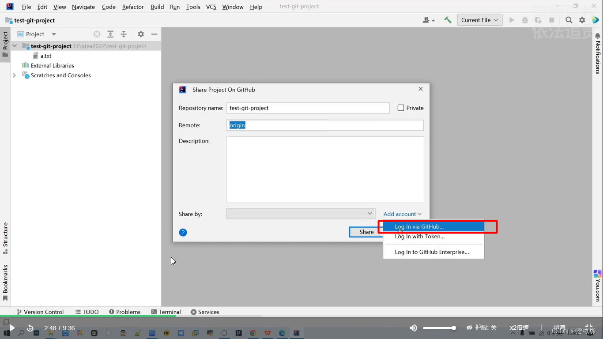
Task: Click the Edge icon in the taskbar
Action: [x=282, y=333]
